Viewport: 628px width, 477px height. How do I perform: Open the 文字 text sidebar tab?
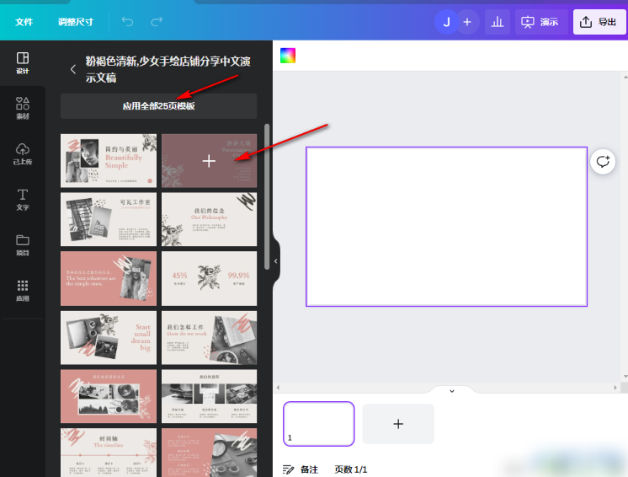click(x=23, y=199)
